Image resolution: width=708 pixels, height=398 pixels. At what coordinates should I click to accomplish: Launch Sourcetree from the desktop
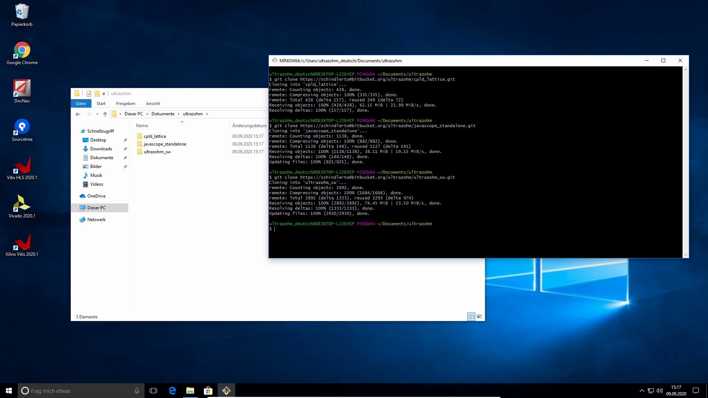tap(22, 127)
